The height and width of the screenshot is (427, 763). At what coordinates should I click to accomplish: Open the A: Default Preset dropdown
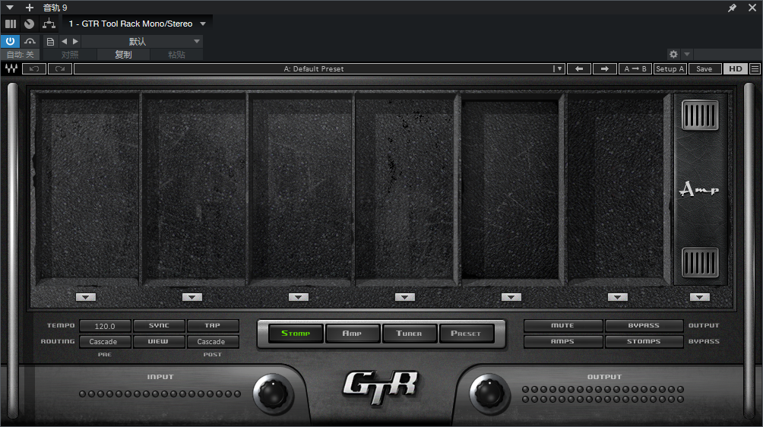[319, 68]
